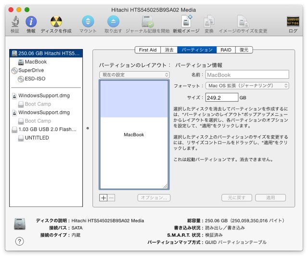Click S.M.A.R.T. status value 検証済み
Image resolution: width=308 pixels, height=256 pixels.
pyautogui.click(x=214, y=235)
